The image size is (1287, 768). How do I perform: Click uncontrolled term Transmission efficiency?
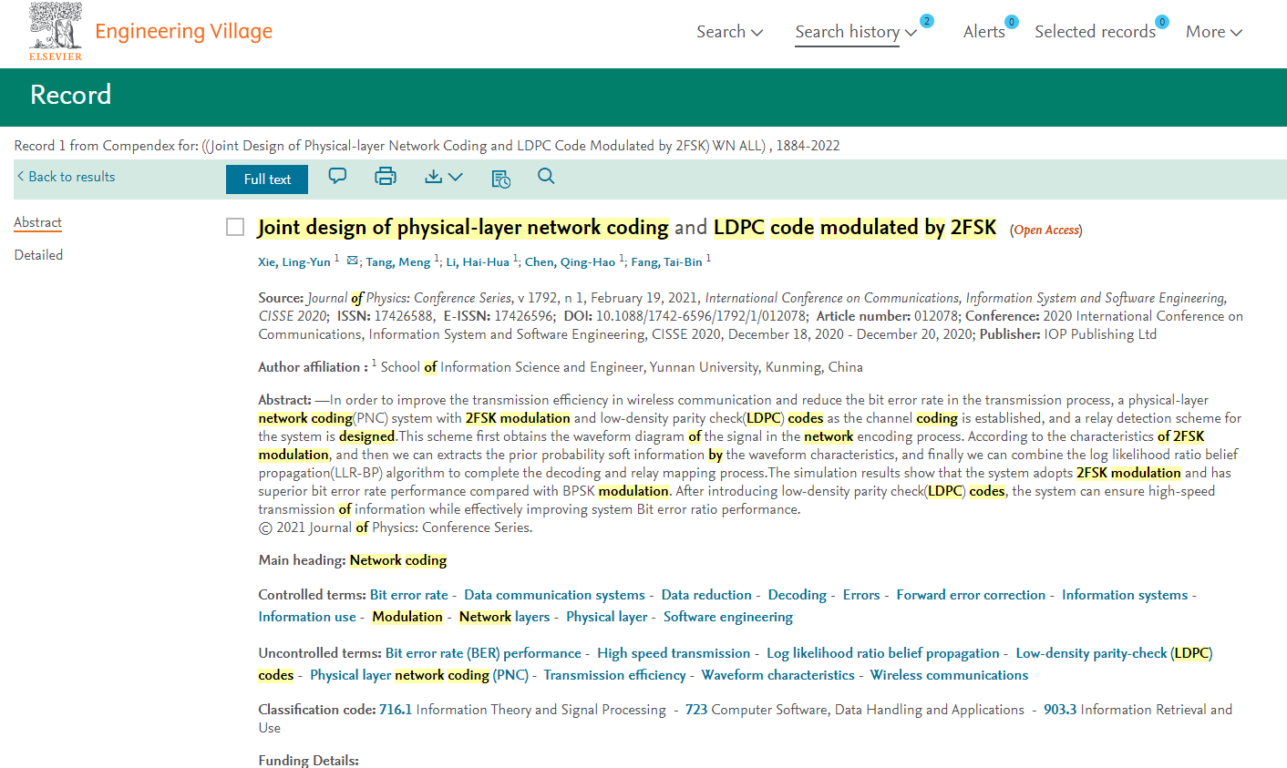tap(614, 675)
